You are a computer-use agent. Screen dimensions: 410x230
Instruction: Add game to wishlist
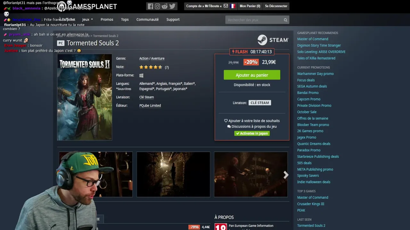click(x=252, y=121)
